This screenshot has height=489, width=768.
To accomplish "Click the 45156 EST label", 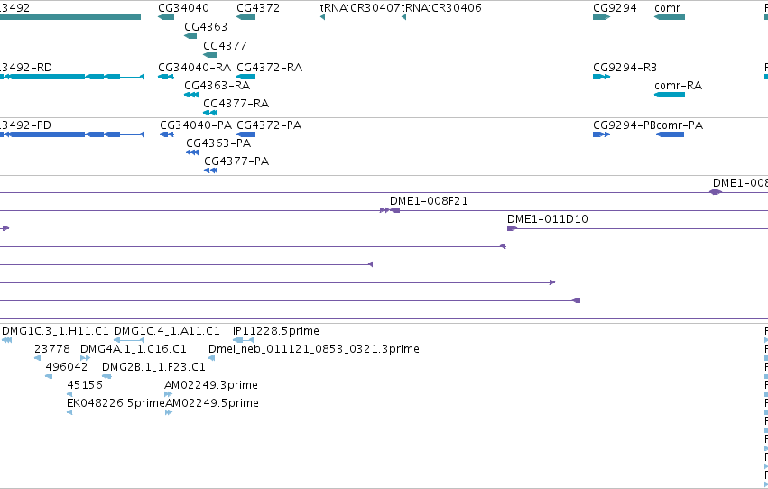I will tap(85, 385).
